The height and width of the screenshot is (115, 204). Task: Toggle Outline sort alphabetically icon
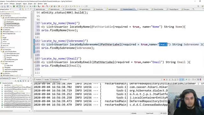(x=18, y=81)
